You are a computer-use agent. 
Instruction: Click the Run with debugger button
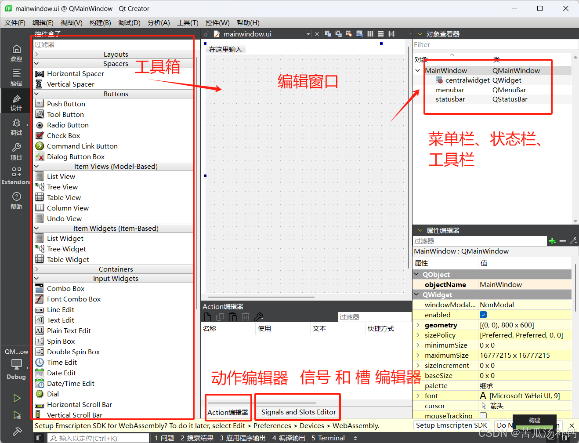(17, 415)
